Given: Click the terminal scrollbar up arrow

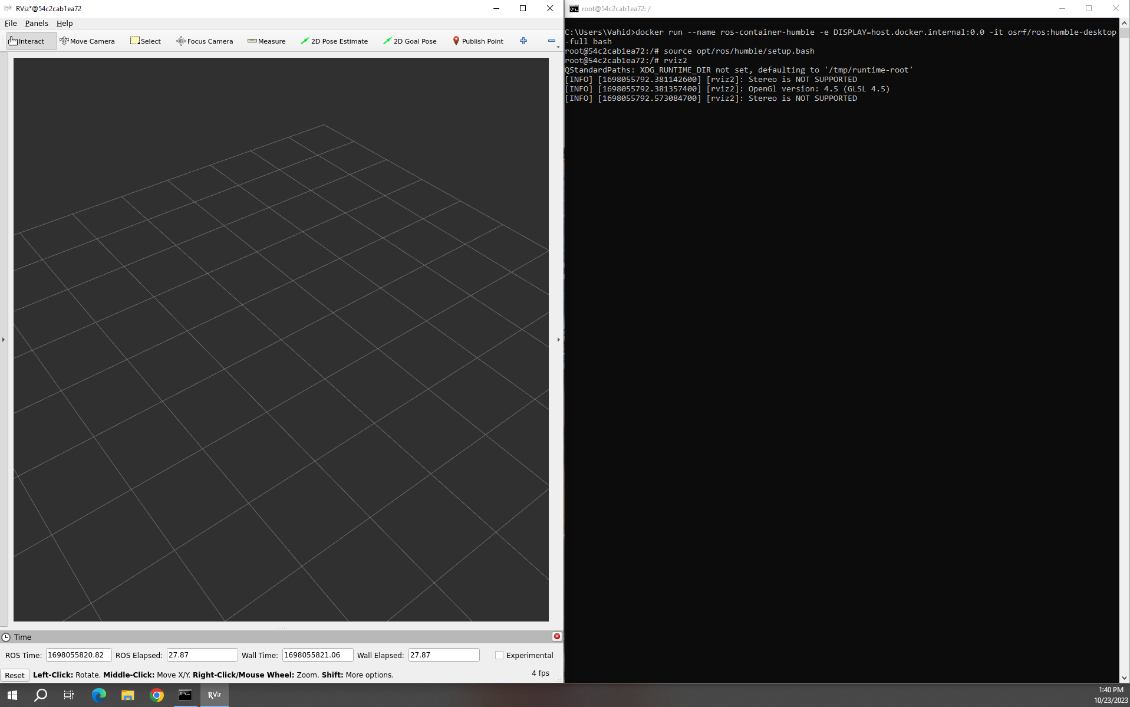Looking at the screenshot, I should 1124,23.
